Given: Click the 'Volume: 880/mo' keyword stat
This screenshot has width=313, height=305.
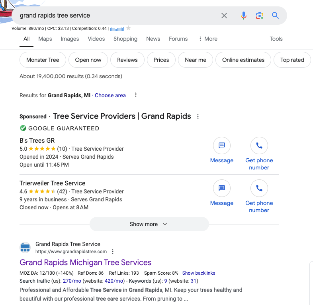Looking at the screenshot, I should coord(28,28).
